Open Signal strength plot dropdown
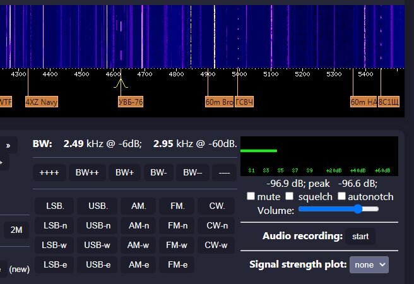Viewport: 414px width, 284px height. [369, 264]
